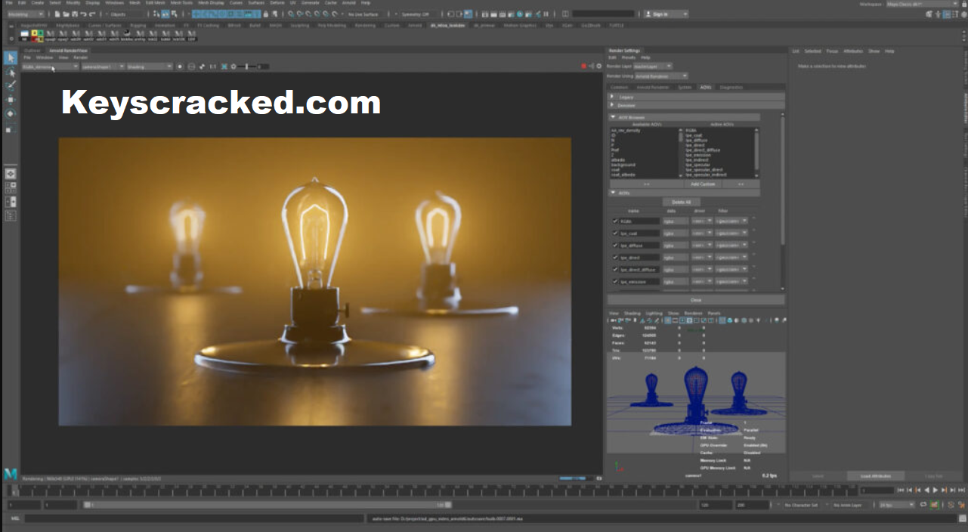Open the Modeling menu set dropdown
Screen dimensions: 968x532
tap(25, 14)
